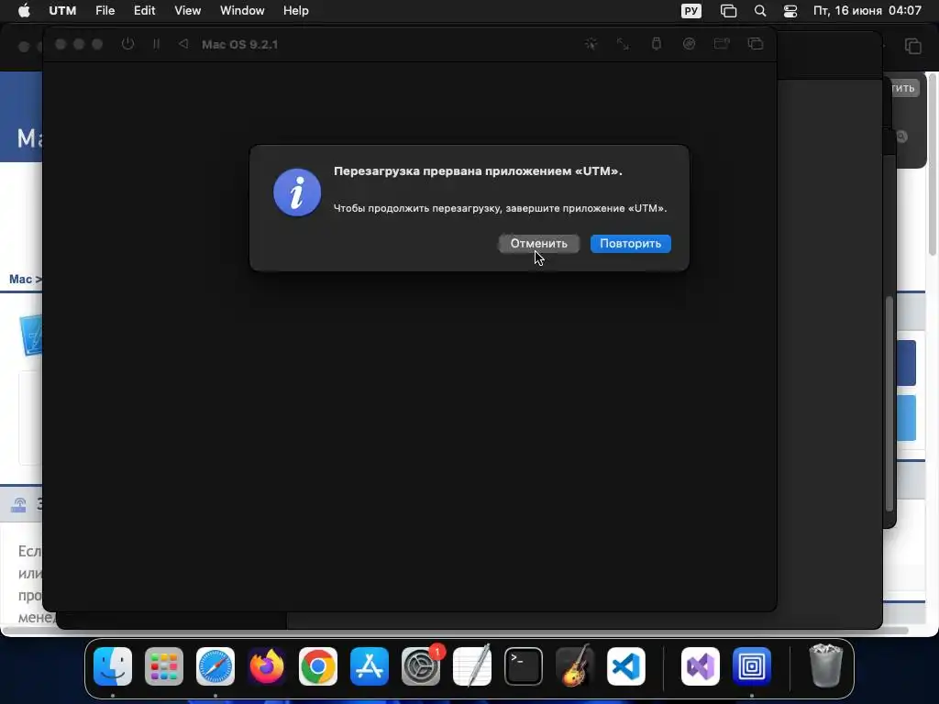The height and width of the screenshot is (704, 939).
Task: Open the UTM icon in the Dock
Action: coord(752,666)
